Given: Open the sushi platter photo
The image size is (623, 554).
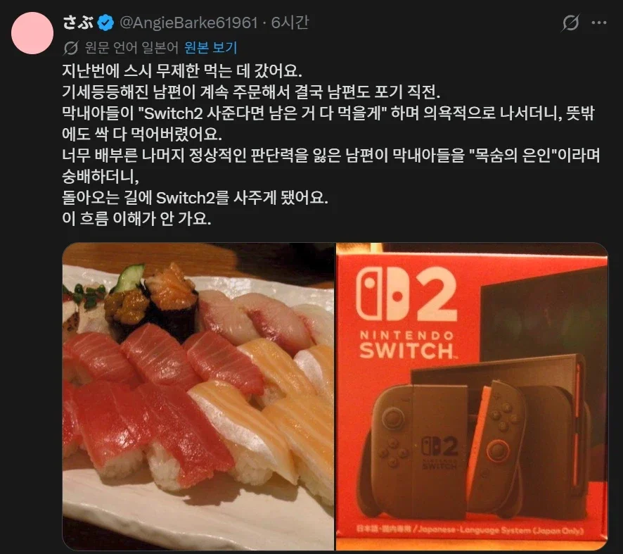Looking at the screenshot, I should pos(198,396).
